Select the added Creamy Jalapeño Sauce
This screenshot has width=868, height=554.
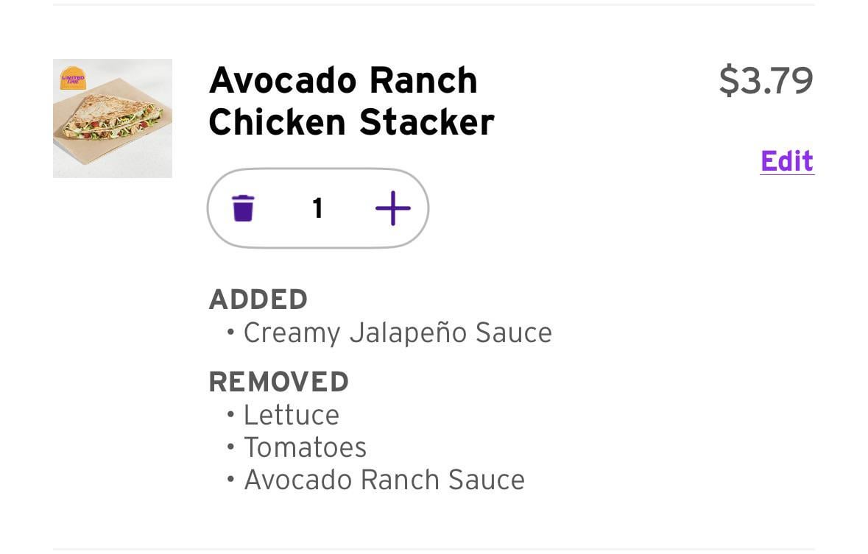tap(398, 333)
